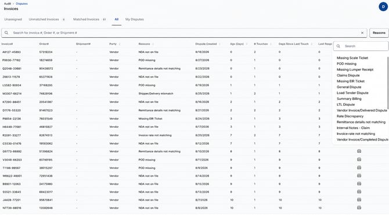This screenshot has width=389, height=215.
Task: Click dispute created date 8/17/2026
Action: tap(202, 127)
